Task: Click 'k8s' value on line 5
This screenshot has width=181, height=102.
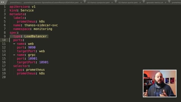Action: [x=42, y=22]
